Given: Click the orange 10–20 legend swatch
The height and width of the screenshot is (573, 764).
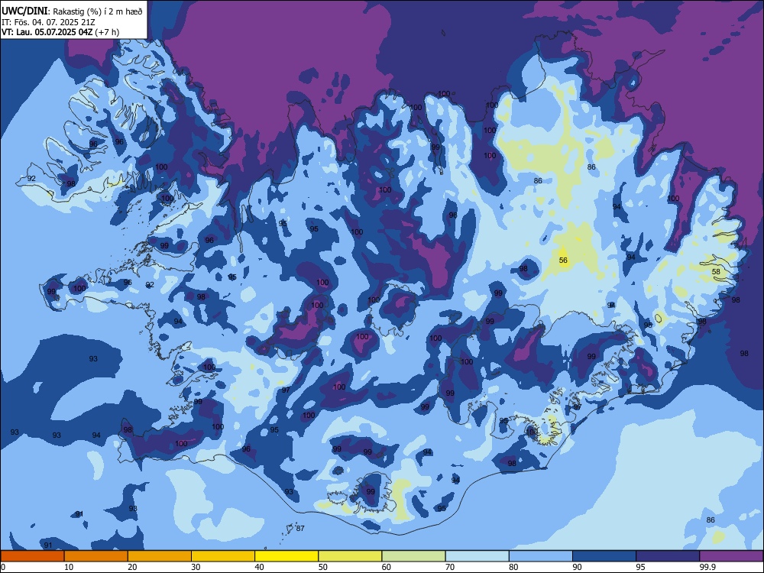Looking at the screenshot, I should (x=96, y=556).
